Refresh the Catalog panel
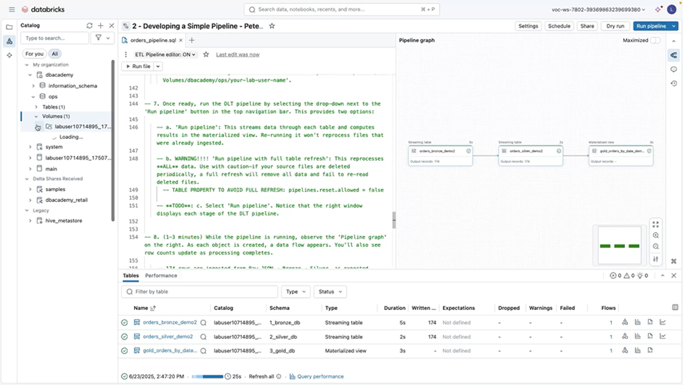This screenshot has height=385, width=683. [90, 26]
